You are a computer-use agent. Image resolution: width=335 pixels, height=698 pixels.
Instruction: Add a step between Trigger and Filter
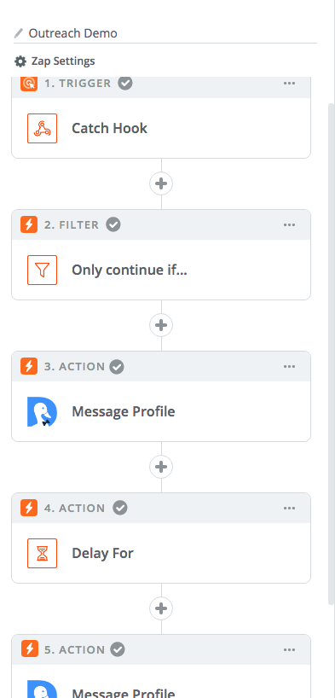click(x=161, y=183)
